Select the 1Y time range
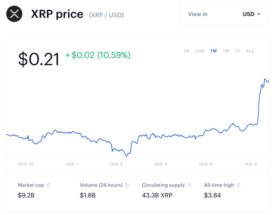Viewport: 275px width, 215px height. click(x=237, y=51)
